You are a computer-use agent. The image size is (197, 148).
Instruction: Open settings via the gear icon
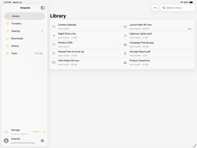[42, 140]
